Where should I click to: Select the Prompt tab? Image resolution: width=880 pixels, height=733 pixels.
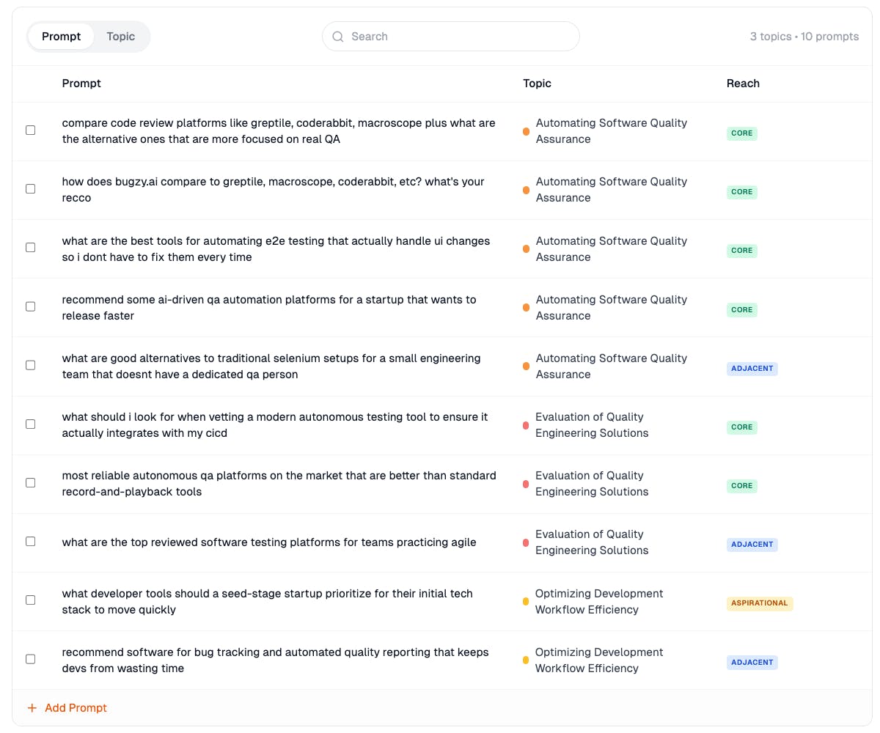[x=61, y=37]
